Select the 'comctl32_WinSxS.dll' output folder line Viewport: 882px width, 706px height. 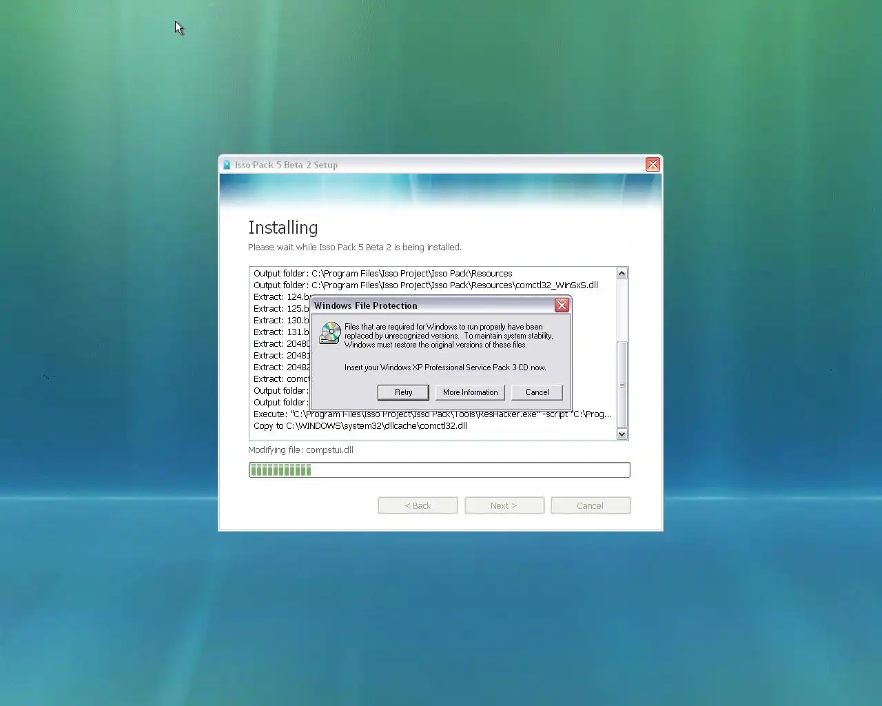pos(426,285)
